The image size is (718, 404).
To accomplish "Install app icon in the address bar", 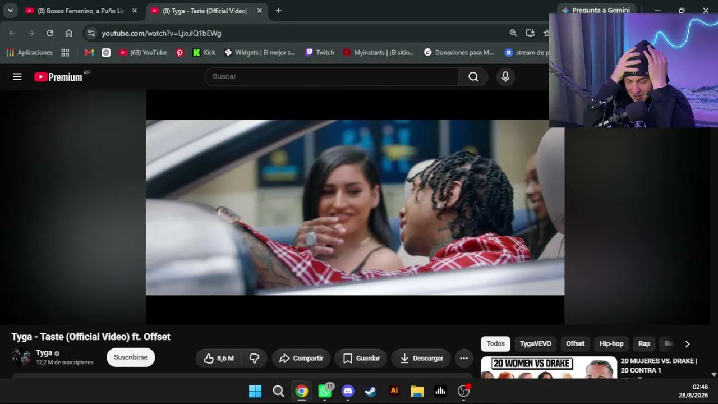I will [x=530, y=33].
